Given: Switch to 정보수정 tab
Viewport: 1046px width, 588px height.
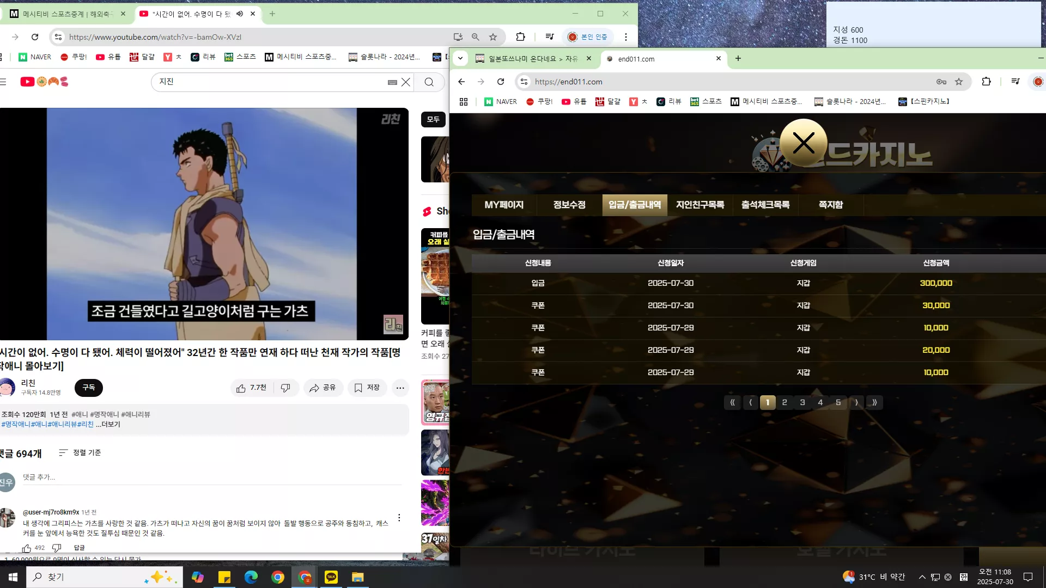Looking at the screenshot, I should [569, 205].
